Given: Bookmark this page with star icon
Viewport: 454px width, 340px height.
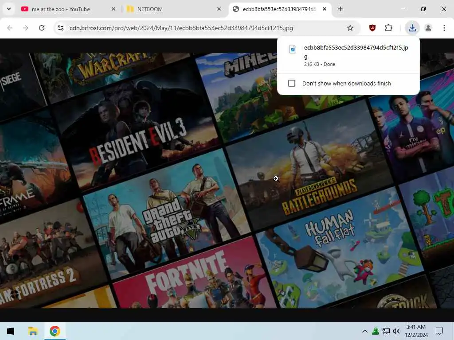Looking at the screenshot, I should pyautogui.click(x=350, y=28).
